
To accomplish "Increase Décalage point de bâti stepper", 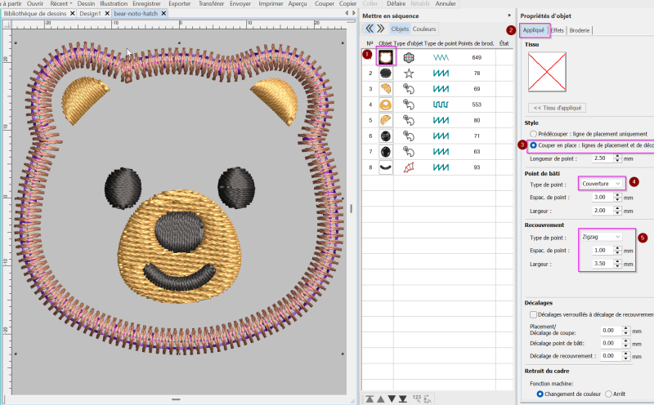I will (625, 340).
